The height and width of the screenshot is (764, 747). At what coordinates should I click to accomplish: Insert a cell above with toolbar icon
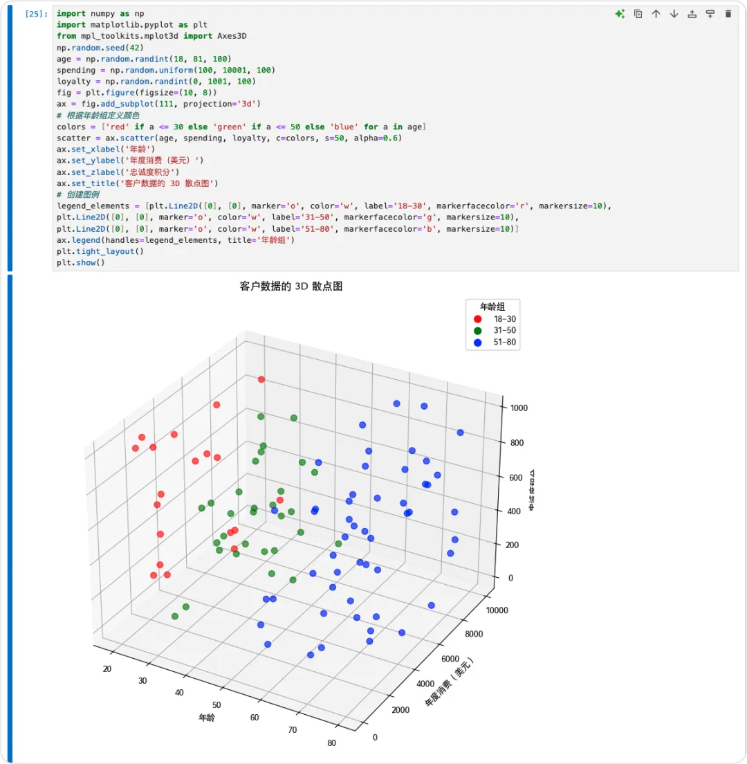(x=692, y=14)
